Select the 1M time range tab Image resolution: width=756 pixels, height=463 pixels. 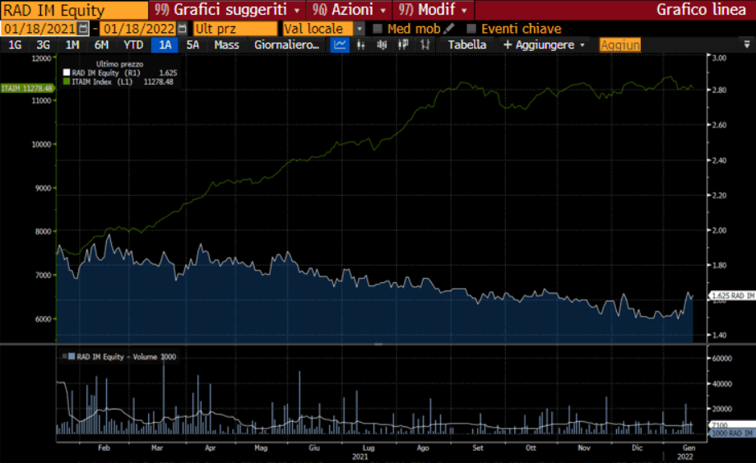pos(72,44)
